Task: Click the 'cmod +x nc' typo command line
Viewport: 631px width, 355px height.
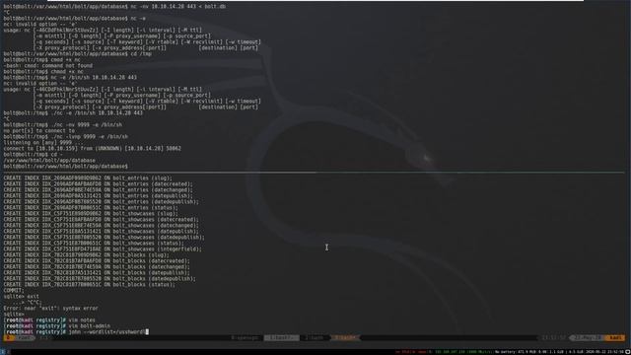Action: 41,59
